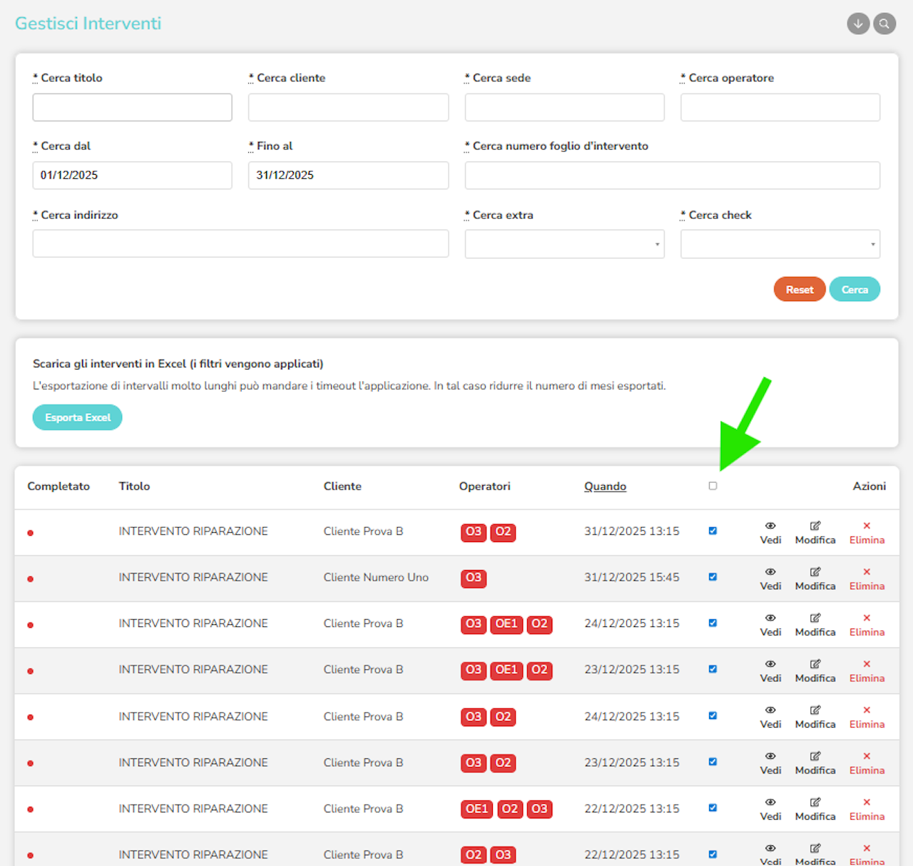Screen dimensions: 913x866
Task: Uncheck the checkbox for 31/12/2025 15:45 row
Action: [713, 577]
